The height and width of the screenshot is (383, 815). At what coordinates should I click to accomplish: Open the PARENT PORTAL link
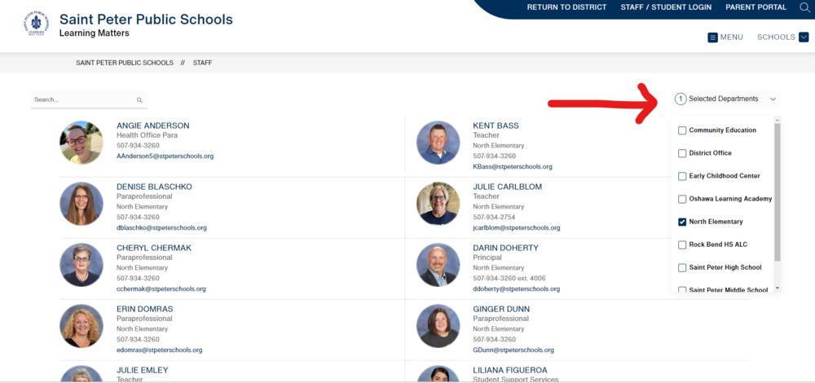756,7
